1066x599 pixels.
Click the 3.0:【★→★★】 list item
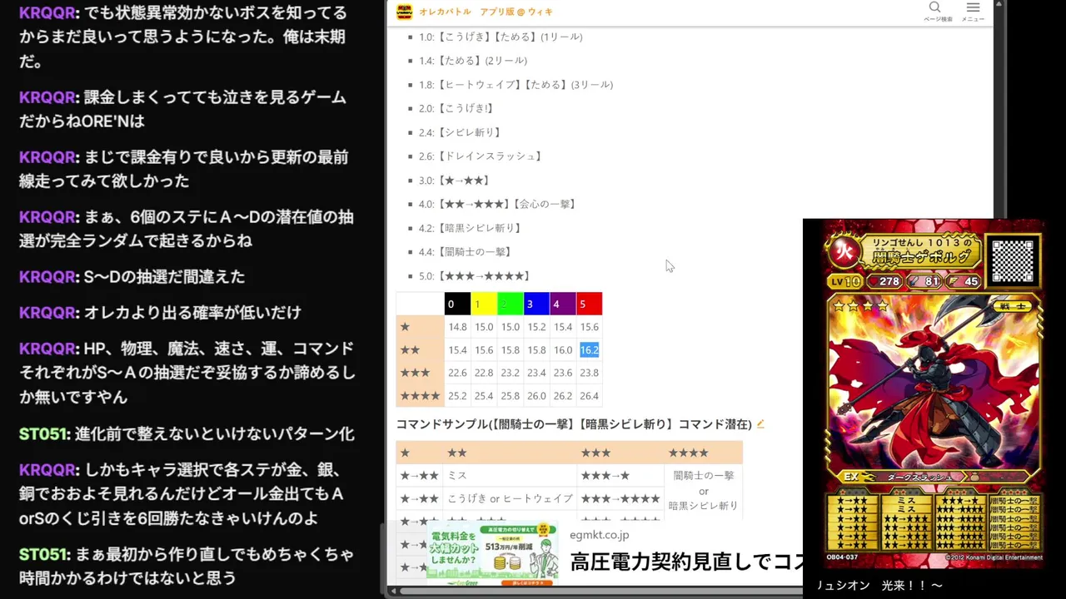tap(455, 181)
